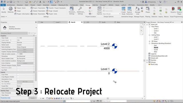Collapse Elevations (Building Elevation) node

150,43
